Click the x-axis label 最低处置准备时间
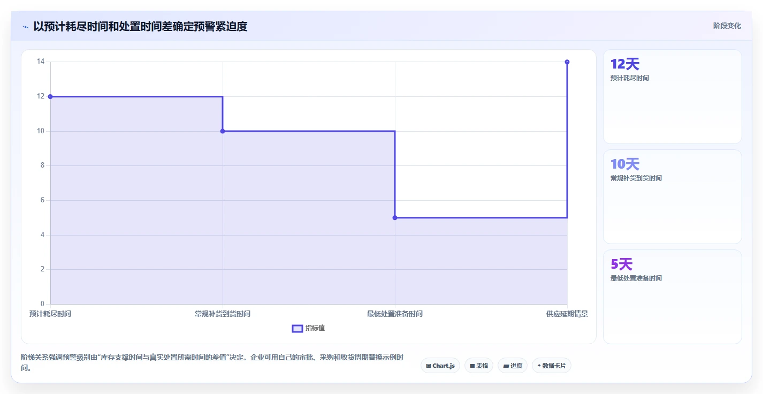This screenshot has height=394, width=763. (395, 314)
